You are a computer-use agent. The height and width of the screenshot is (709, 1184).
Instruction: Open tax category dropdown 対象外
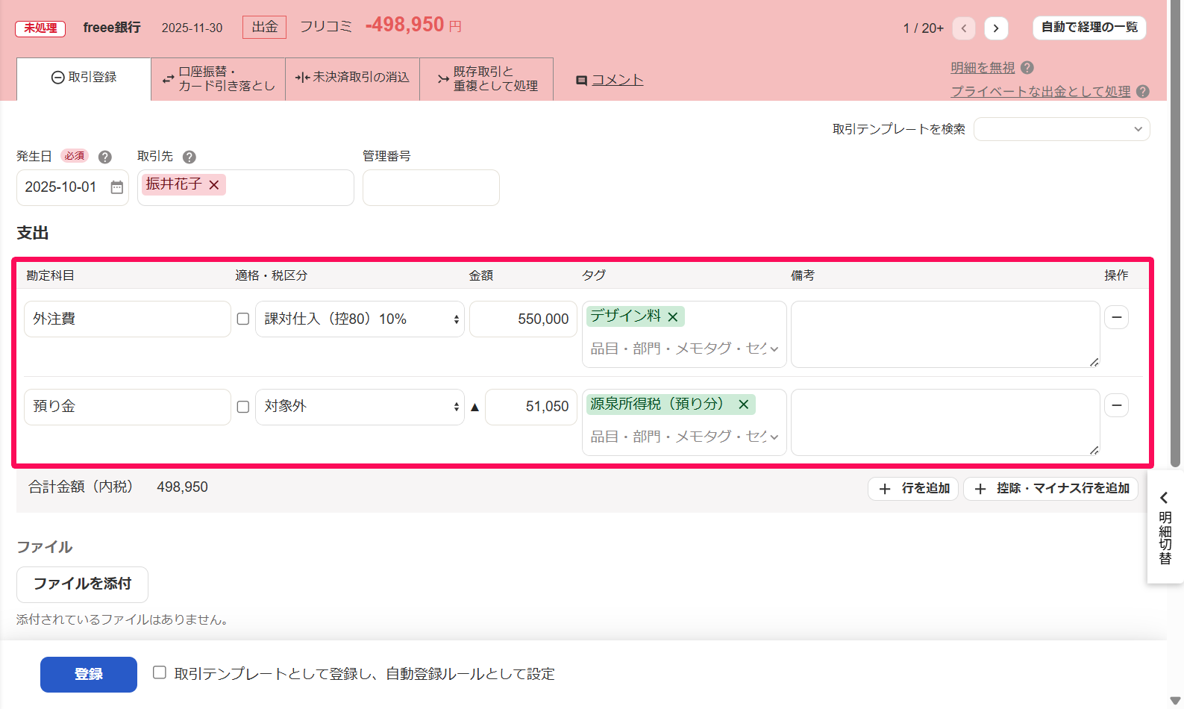tap(360, 407)
